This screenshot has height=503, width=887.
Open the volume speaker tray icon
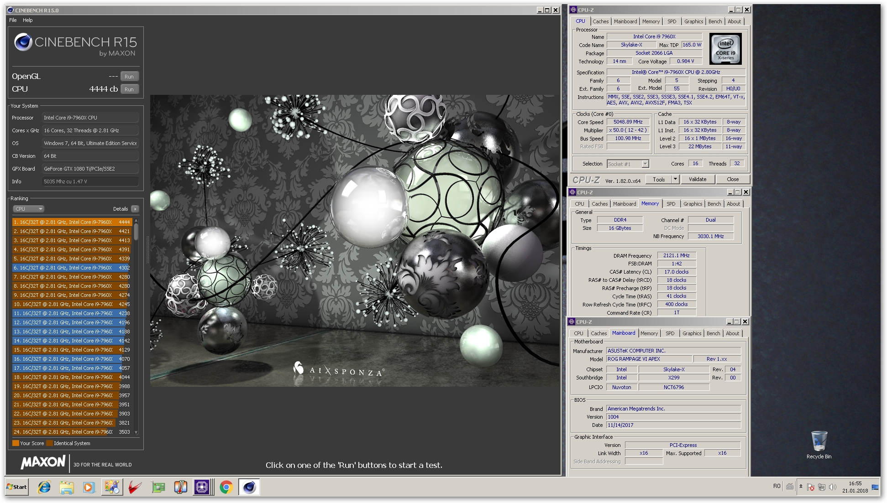point(832,487)
